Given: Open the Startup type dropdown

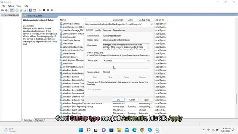Looking at the screenshot, I should coord(126,61).
